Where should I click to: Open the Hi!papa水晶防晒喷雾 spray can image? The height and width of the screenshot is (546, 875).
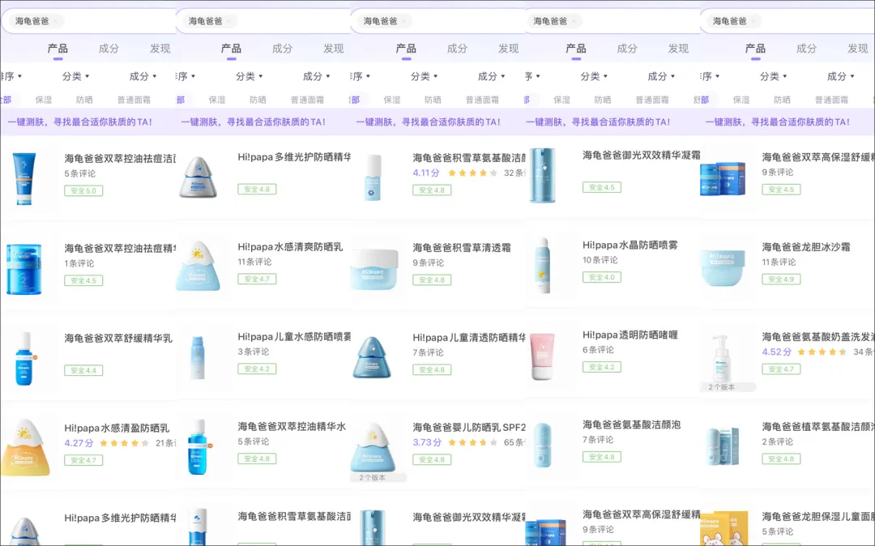pos(542,266)
